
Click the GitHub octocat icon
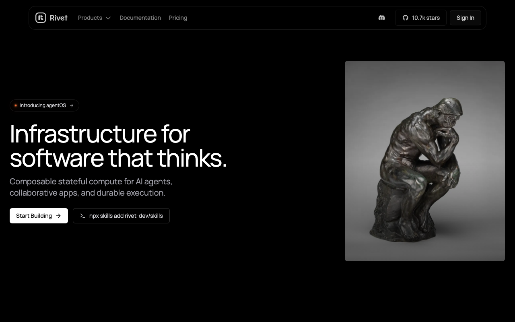(x=406, y=18)
